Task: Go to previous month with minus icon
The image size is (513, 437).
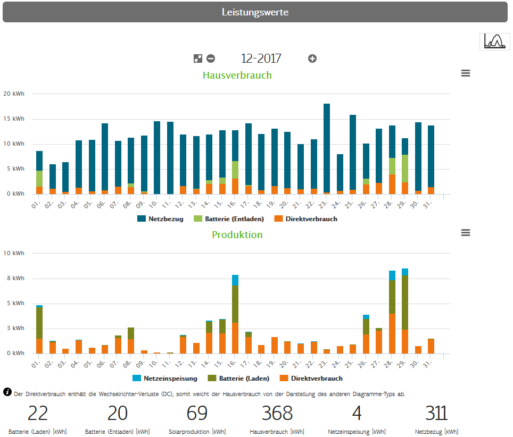Action: [211, 58]
